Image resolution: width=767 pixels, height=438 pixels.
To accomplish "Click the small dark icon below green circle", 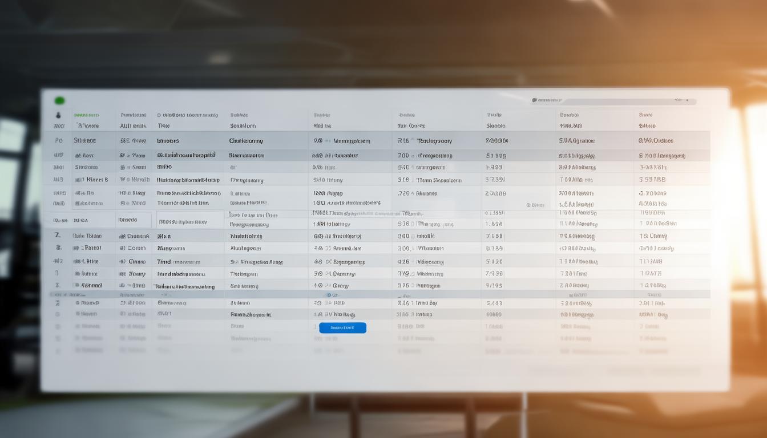I will 58,115.
